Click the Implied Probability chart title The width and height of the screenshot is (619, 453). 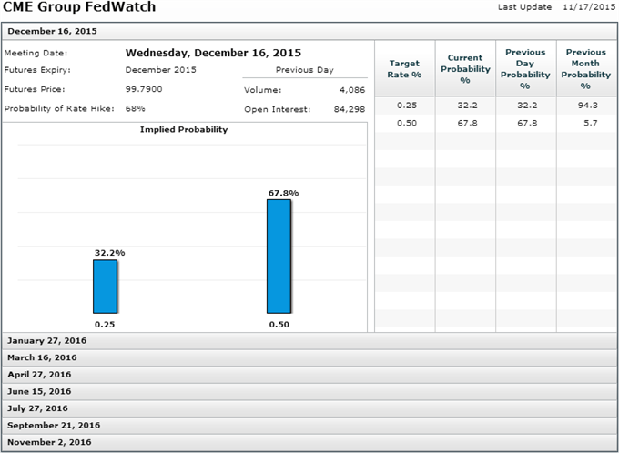(x=184, y=130)
